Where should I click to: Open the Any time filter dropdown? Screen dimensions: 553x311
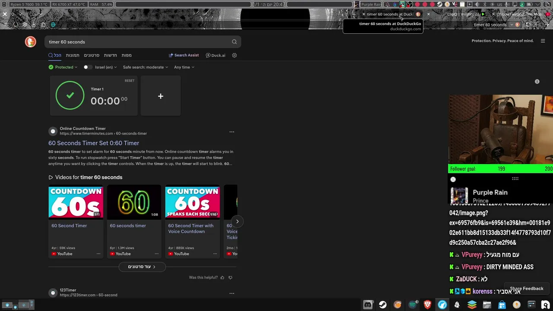[184, 67]
